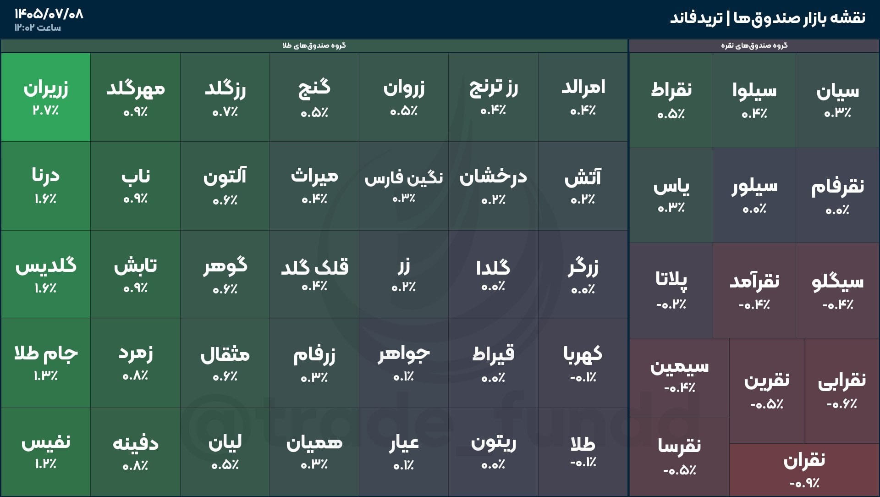Open the میراث tile
Screen dimensions: 880x497
click(x=314, y=186)
